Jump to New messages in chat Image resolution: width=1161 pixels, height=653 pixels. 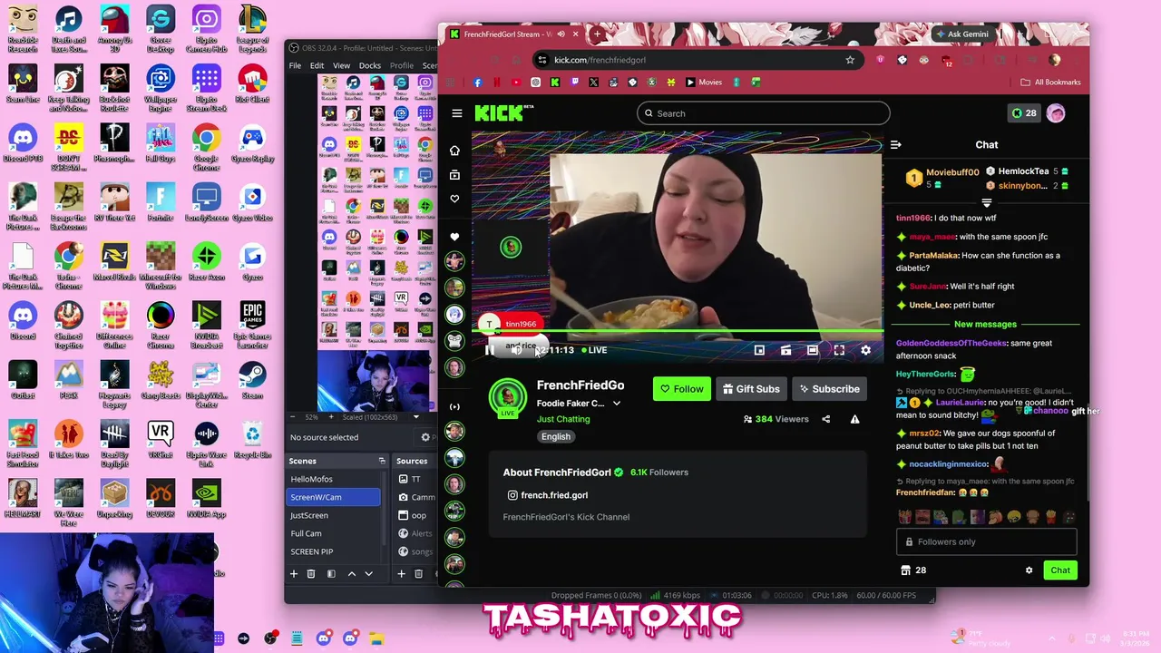pyautogui.click(x=985, y=325)
